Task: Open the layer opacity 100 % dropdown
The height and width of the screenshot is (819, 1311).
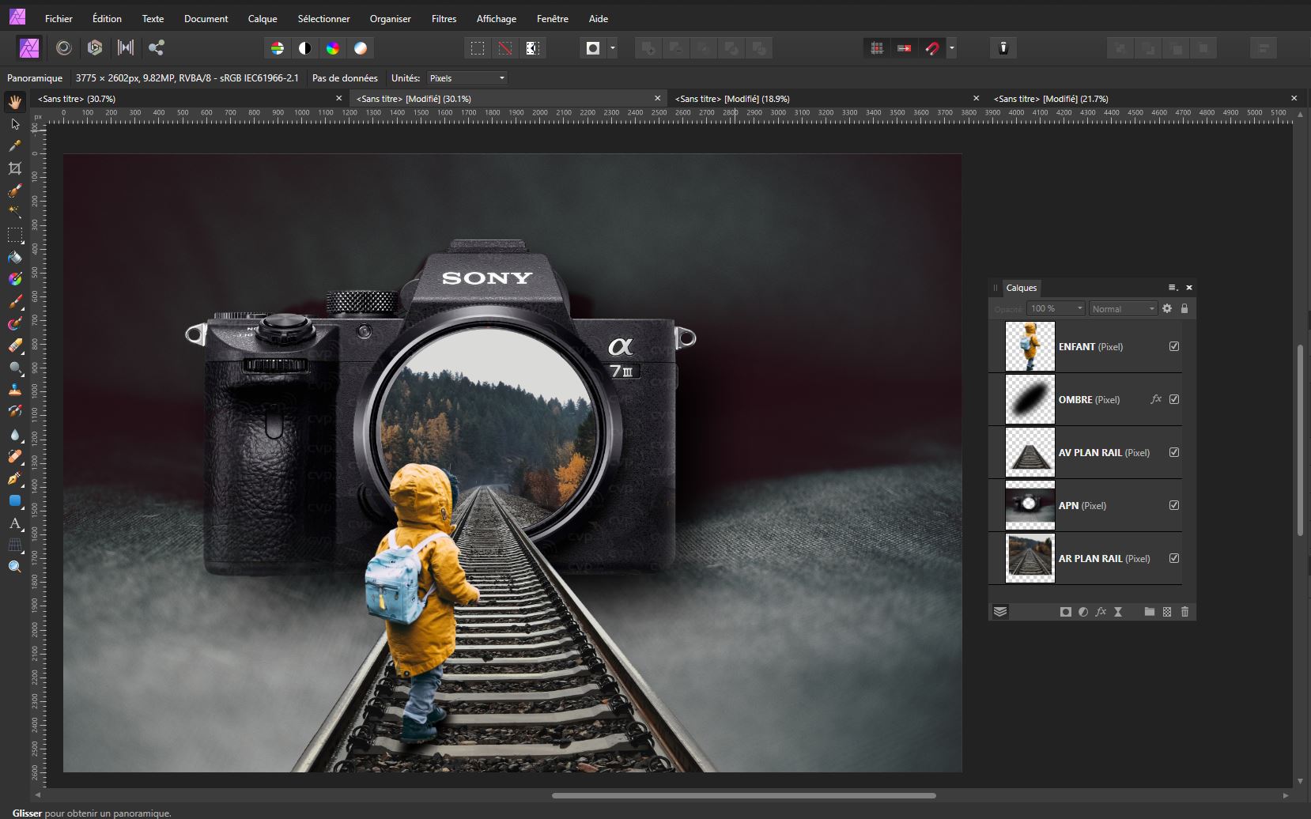Action: pos(1056,308)
